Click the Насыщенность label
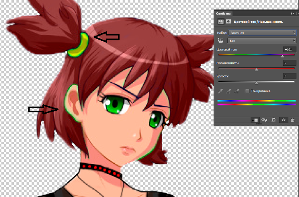Screen dimensions: 299x197 [228, 63]
